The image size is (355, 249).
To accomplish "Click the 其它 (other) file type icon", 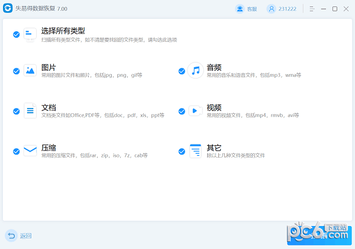I will [195, 151].
